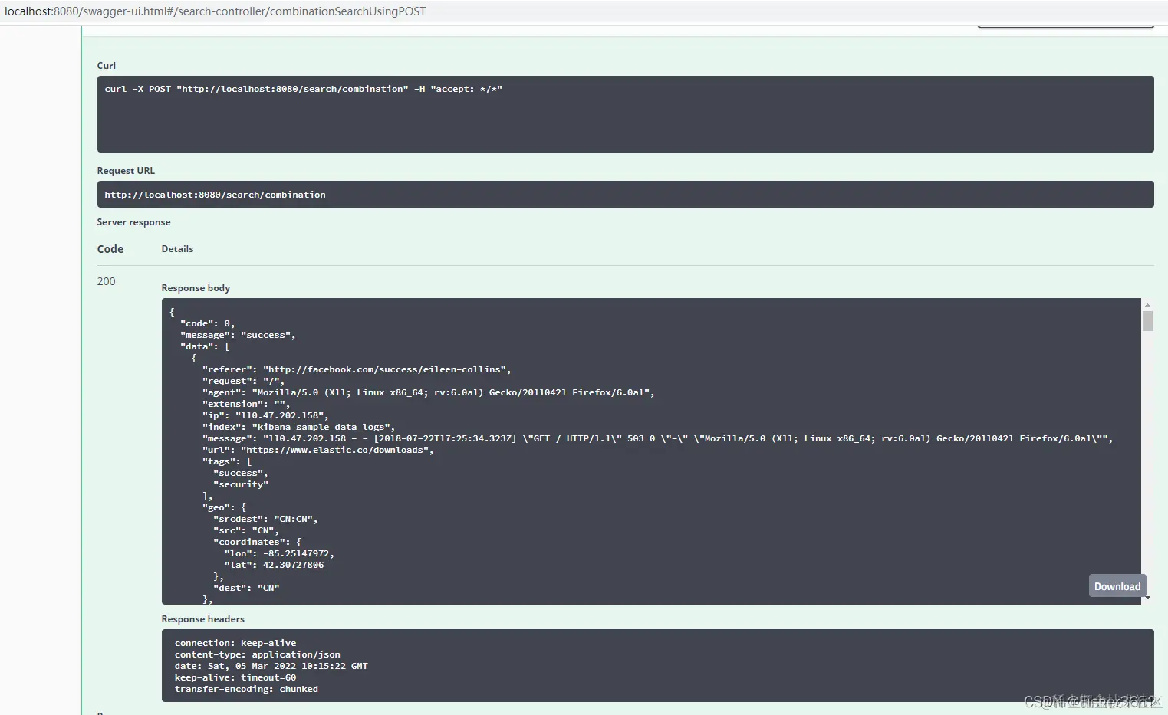
Task: Click the "request": "/" line
Action: [243, 381]
